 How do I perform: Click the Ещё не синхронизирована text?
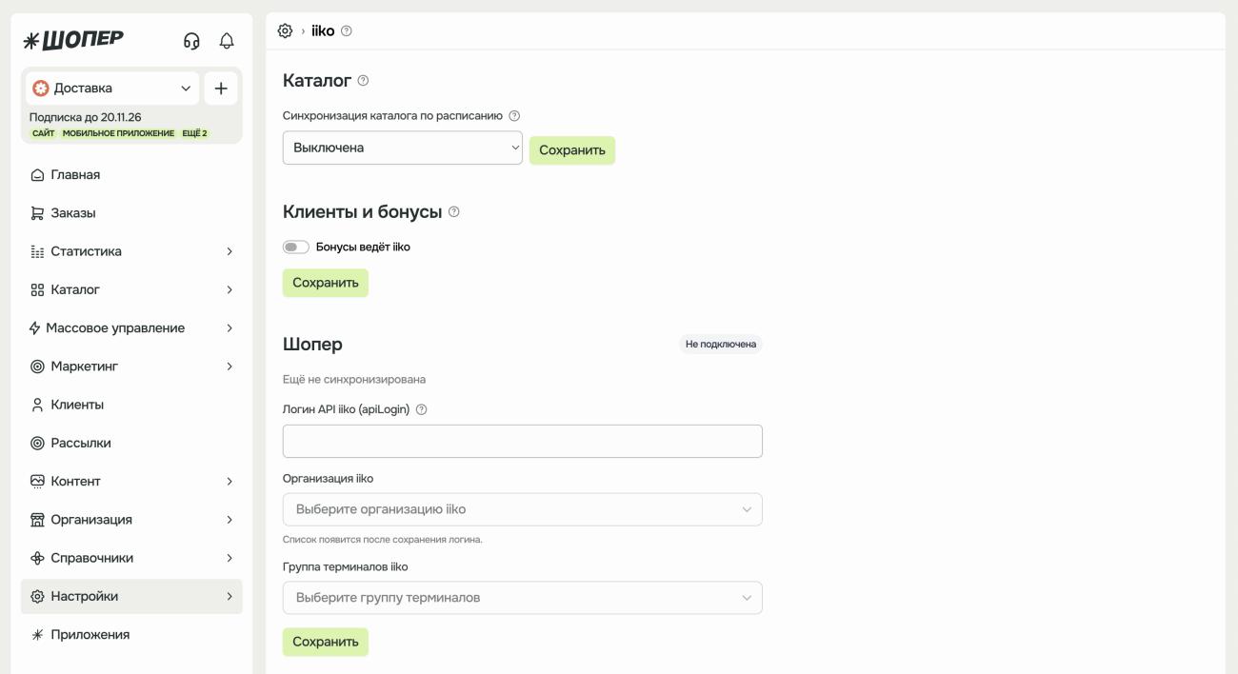[x=354, y=379]
